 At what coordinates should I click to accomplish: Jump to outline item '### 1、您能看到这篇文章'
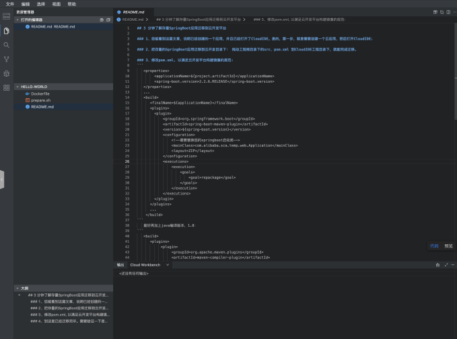[x=69, y=302]
